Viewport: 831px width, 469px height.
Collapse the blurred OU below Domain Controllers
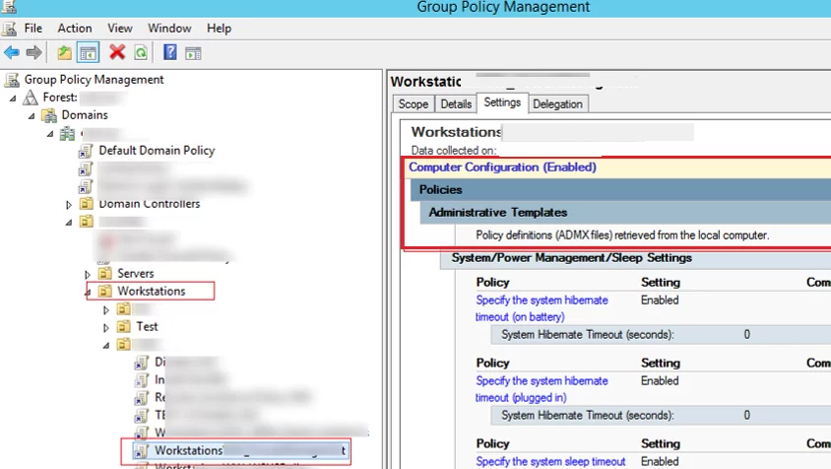coord(68,223)
